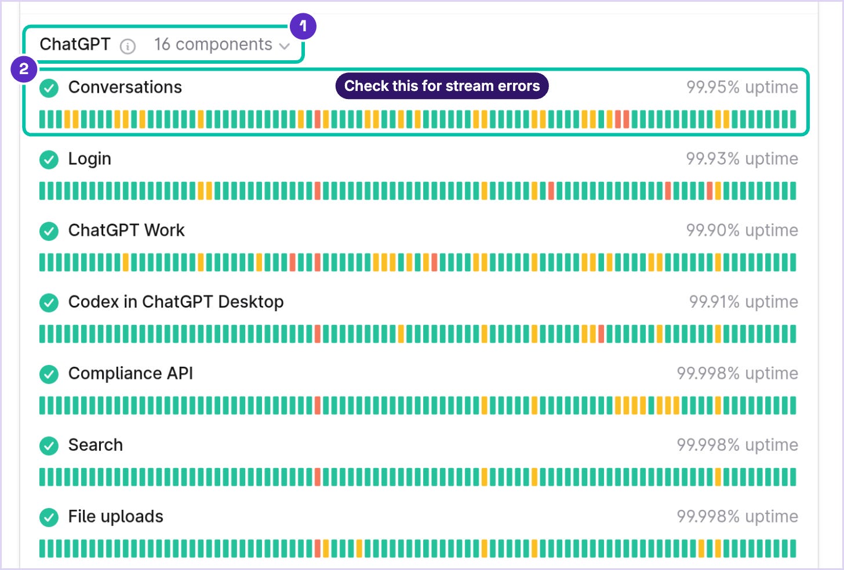844x570 pixels.
Task: Click the Conversations uptime history bar
Action: 418,119
